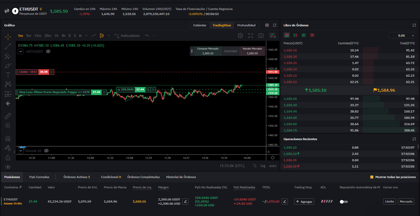Enter chart fullscreen mode
The width and height of the screenshot is (420, 216).
(x=251, y=36)
